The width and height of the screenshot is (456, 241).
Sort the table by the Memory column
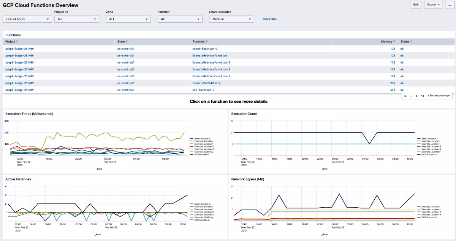click(x=388, y=41)
